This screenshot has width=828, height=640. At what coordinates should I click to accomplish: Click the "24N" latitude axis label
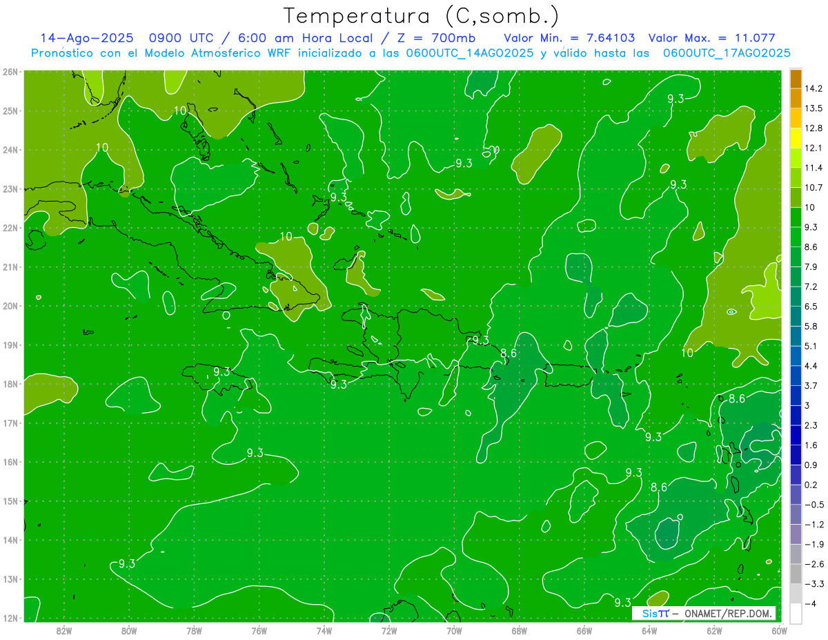[10, 150]
